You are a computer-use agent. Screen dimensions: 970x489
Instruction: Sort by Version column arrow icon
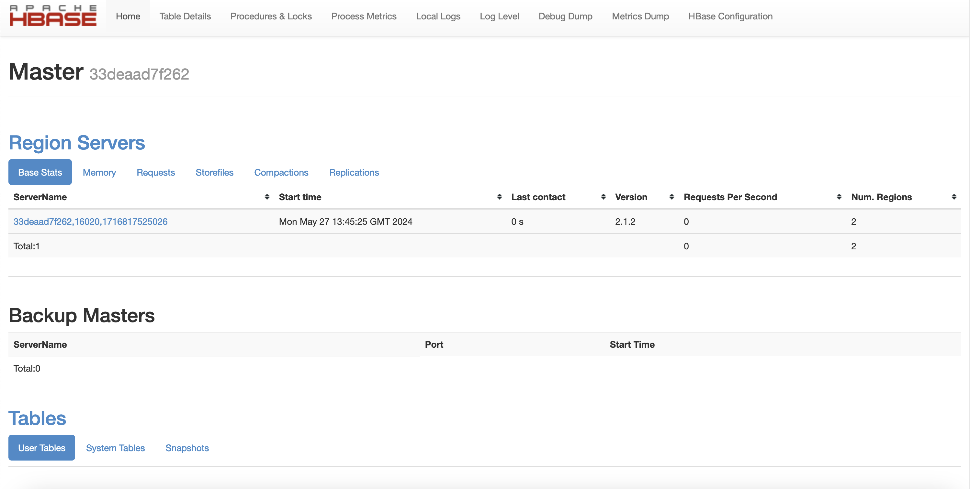pos(671,197)
